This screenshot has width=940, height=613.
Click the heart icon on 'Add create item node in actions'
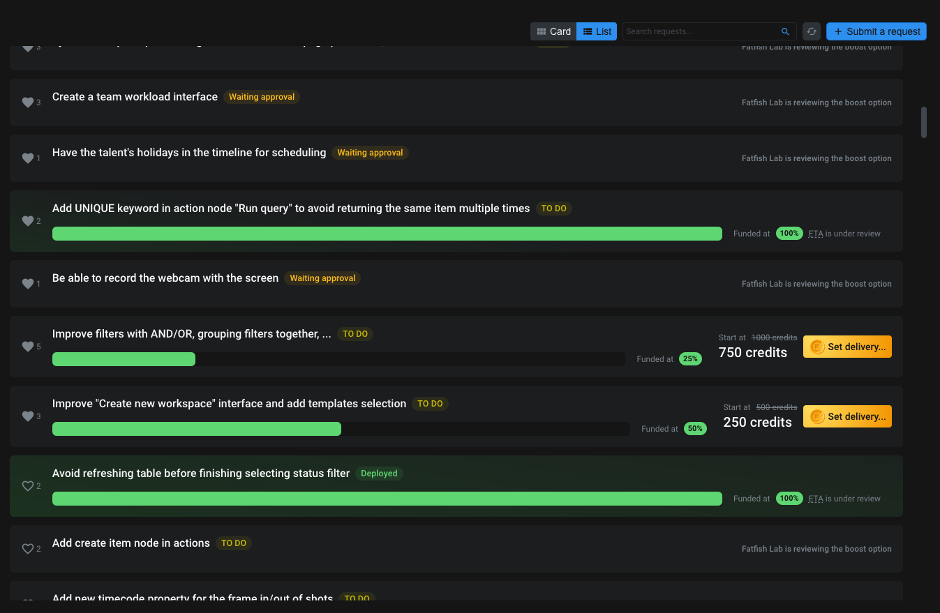pos(27,549)
